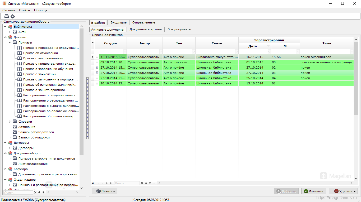Click the tray icon beside Справки

15,122
